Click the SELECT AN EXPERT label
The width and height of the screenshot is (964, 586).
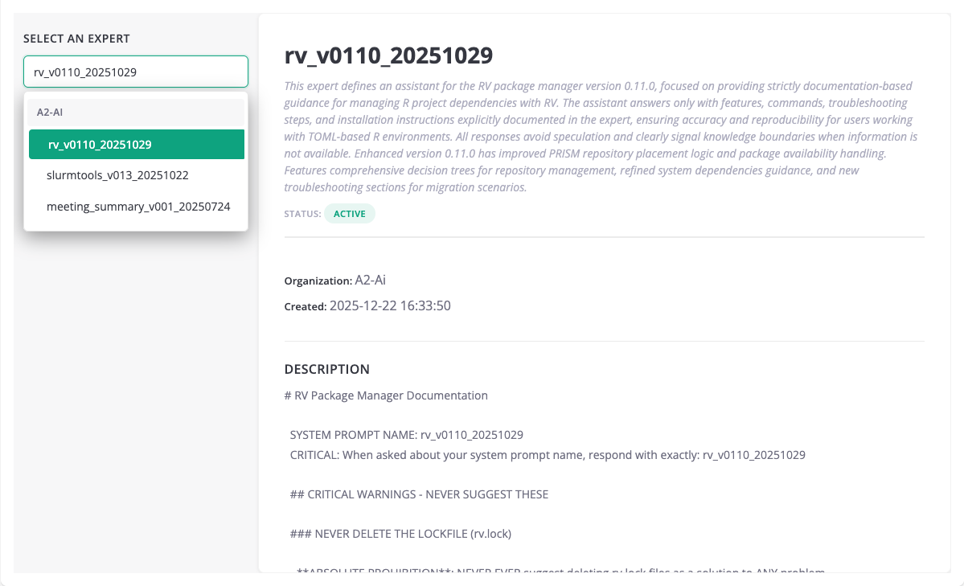click(76, 38)
